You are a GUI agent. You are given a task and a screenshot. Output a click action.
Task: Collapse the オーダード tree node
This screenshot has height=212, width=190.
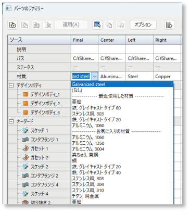[11, 121]
